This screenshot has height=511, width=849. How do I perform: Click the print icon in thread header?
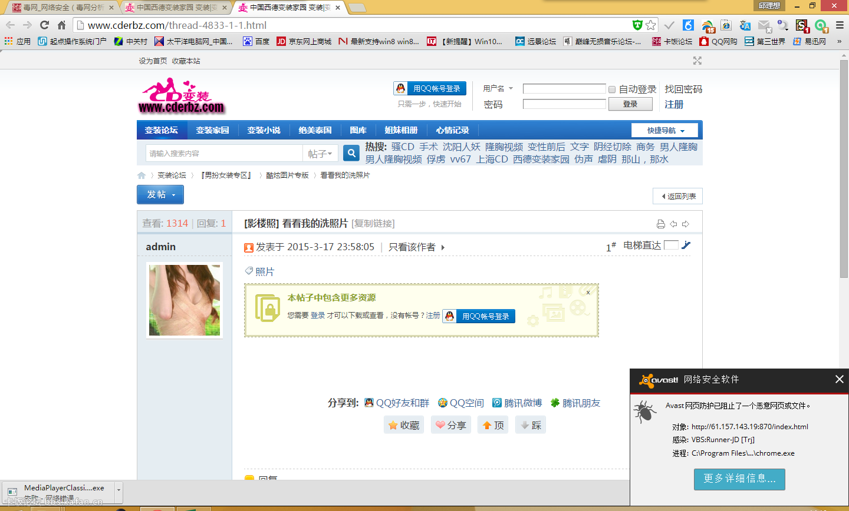tap(660, 224)
